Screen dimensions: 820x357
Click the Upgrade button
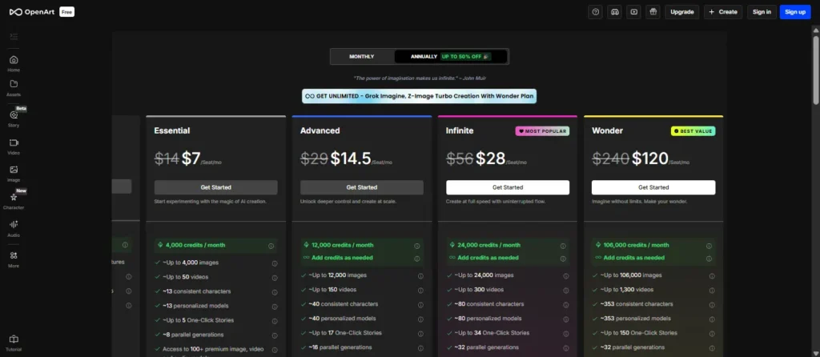682,12
